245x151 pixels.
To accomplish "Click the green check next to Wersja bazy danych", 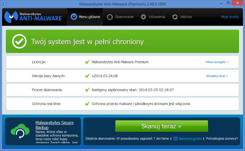I will (x=87, y=76).
